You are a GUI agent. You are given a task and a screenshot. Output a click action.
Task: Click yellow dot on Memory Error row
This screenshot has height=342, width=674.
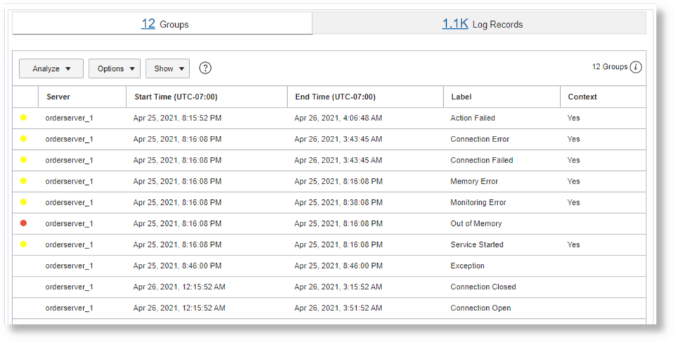pos(23,182)
